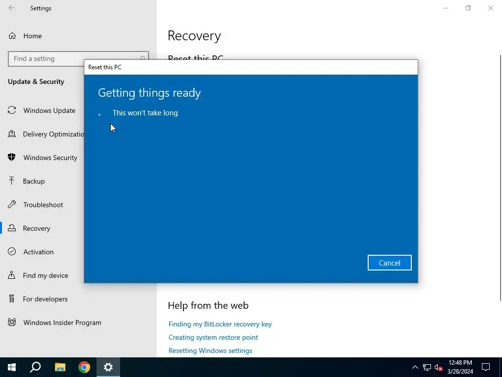Launch Google Chrome from taskbar
The height and width of the screenshot is (377, 502).
(84, 367)
